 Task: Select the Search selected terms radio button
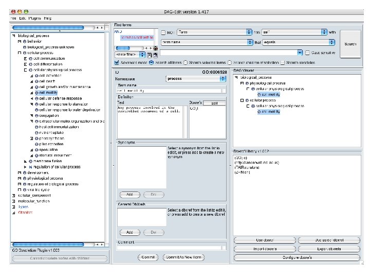[x=186, y=63]
